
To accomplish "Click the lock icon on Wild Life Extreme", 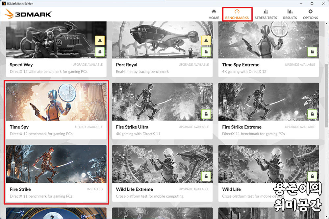I will (x=206, y=176).
